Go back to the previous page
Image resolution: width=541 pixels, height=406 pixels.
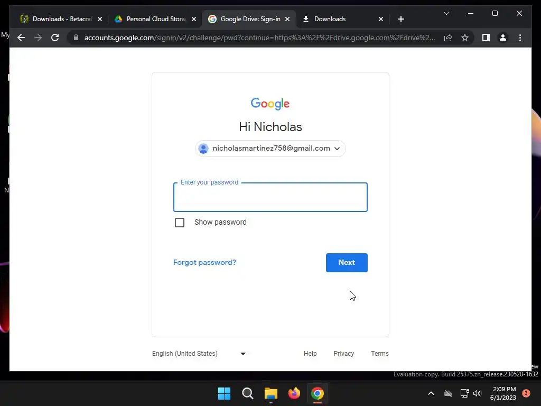pos(21,38)
